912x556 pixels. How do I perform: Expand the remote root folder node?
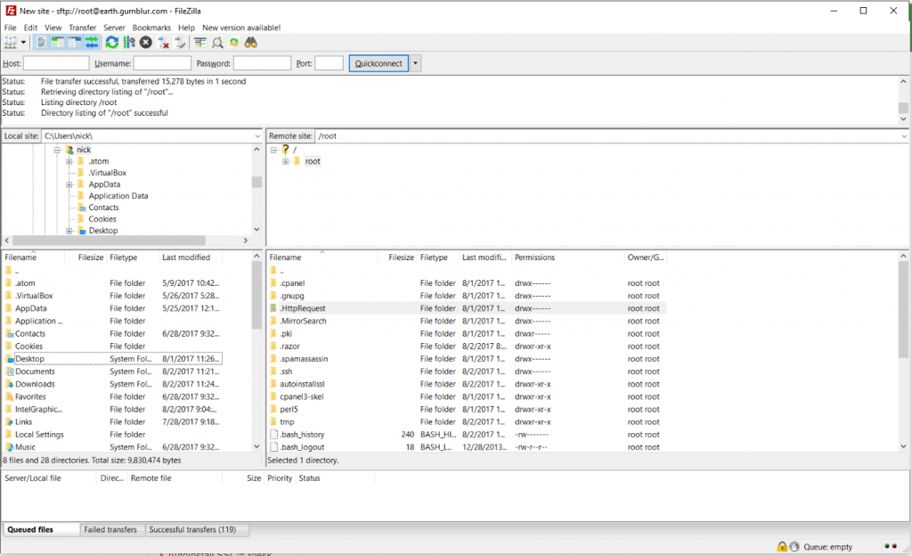pos(286,161)
